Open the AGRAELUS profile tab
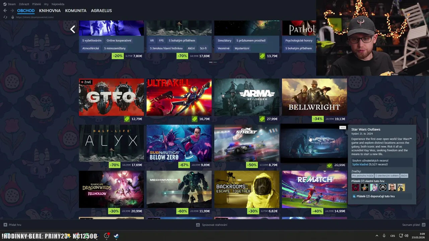Screen dimensions: 429x241 [x=102, y=11]
